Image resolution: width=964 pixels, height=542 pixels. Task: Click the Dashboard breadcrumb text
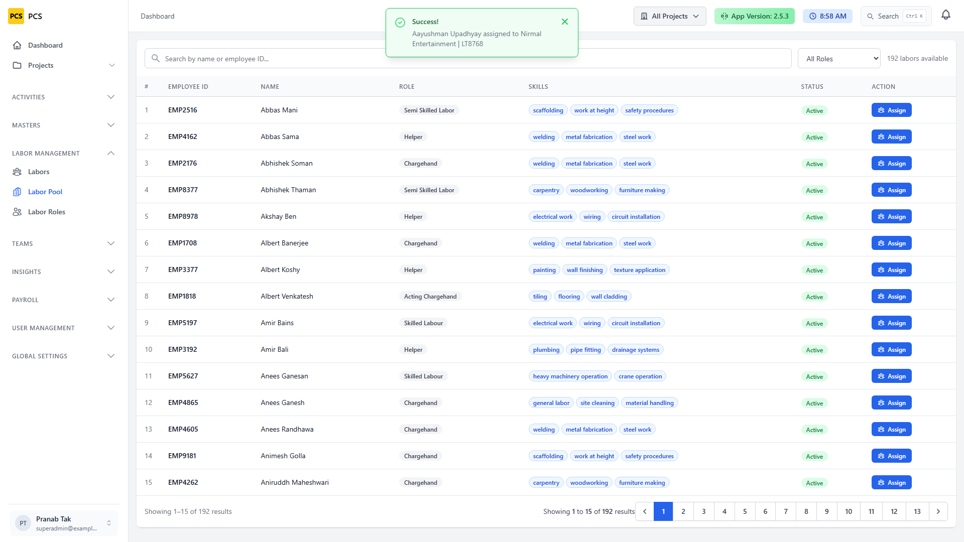[x=158, y=16]
